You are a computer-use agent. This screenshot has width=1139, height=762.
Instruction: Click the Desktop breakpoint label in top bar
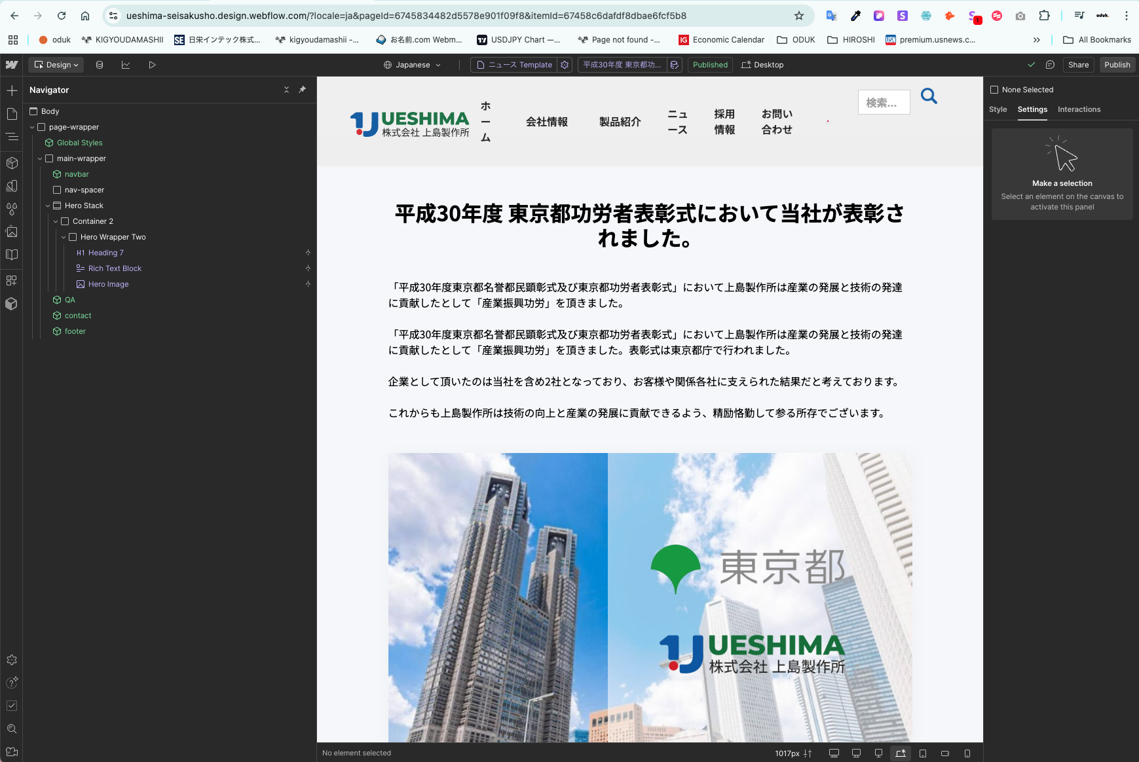(762, 65)
